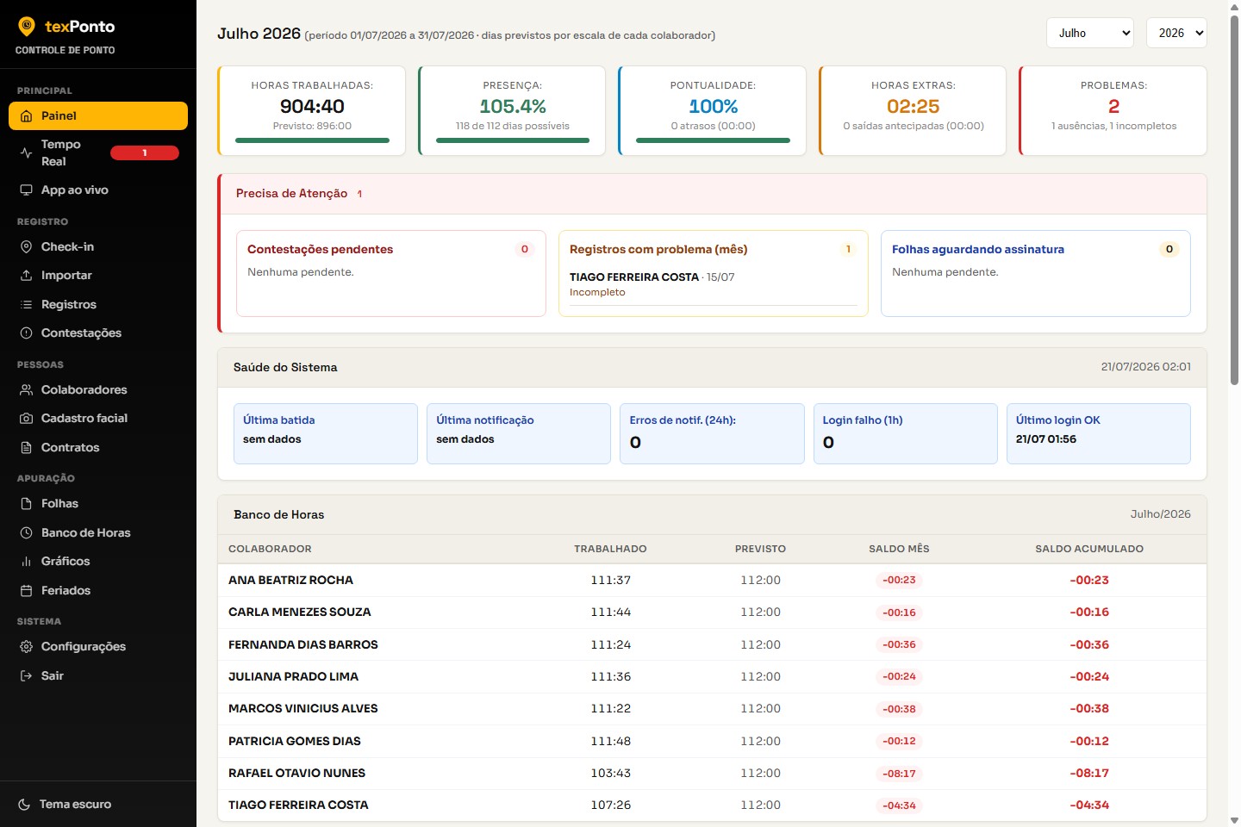This screenshot has width=1241, height=827.
Task: Open the Horas Trabalhadas 904:40 card
Action: pos(312,111)
